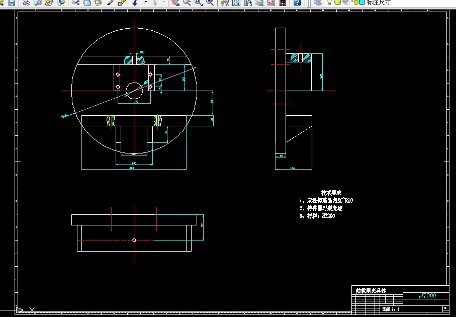The width and height of the screenshot is (456, 317).
Task: Open Plot Preview from the toolbar
Action: pos(38,3)
